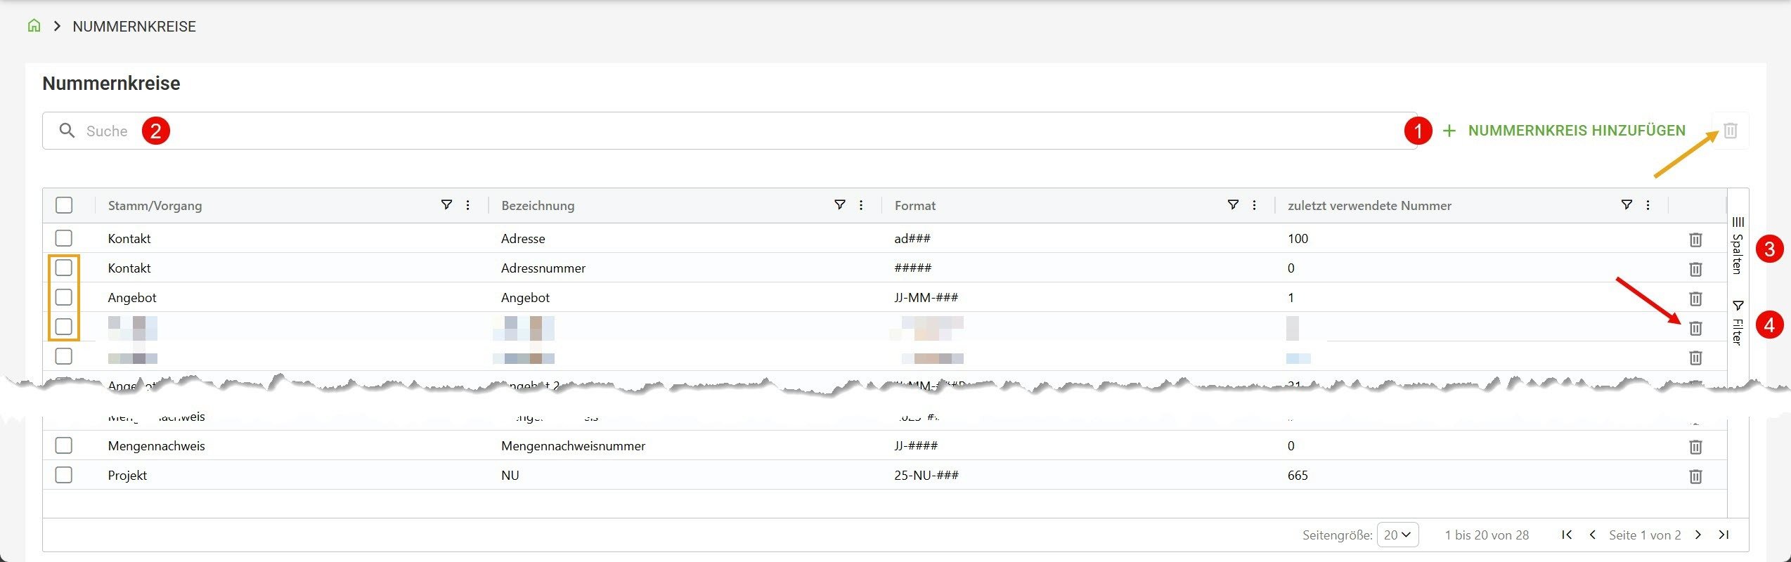This screenshot has width=1791, height=562.
Task: Open filter for Stamm/Vorgang column
Action: pyautogui.click(x=446, y=205)
